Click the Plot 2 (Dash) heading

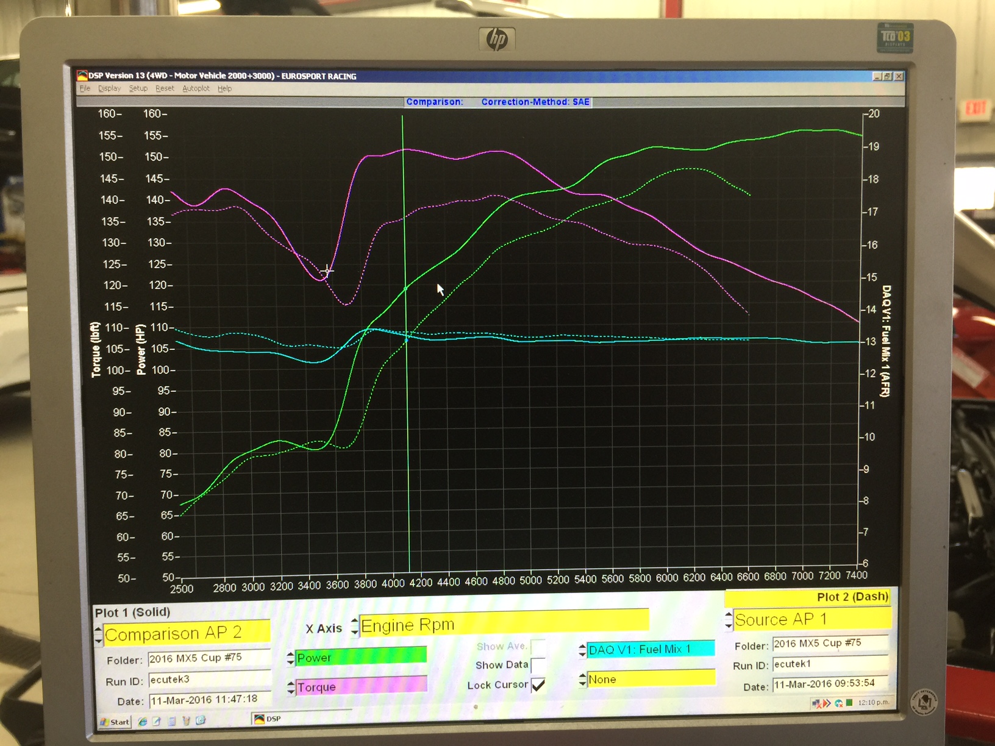coord(852,597)
